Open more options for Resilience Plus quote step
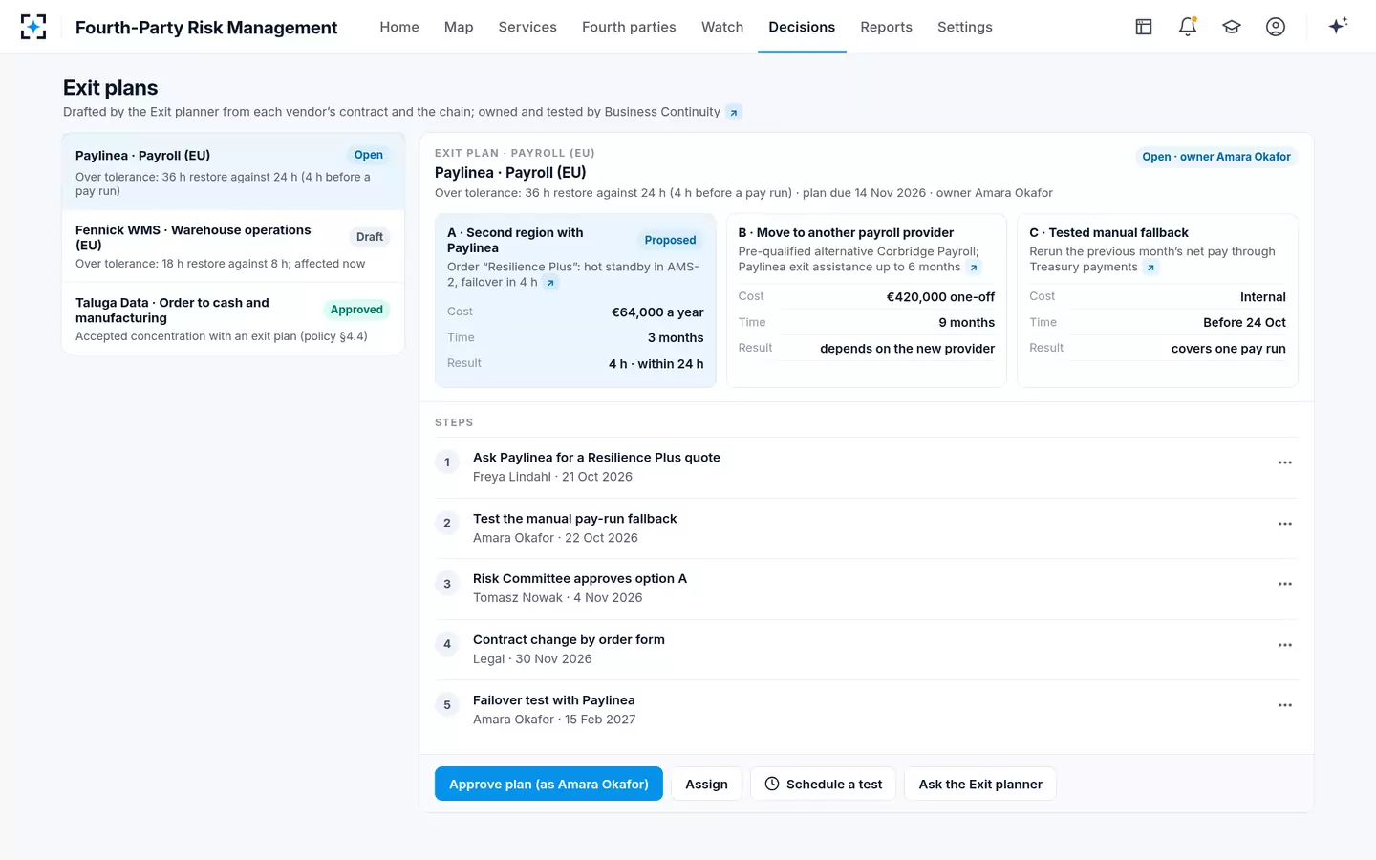Image resolution: width=1376 pixels, height=860 pixels. (x=1285, y=462)
